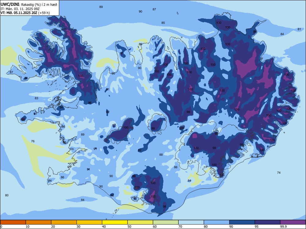Image resolution: width=306 pixels, height=229 pixels.
Task: Click the legend tick label 70
Action: tap(180, 227)
